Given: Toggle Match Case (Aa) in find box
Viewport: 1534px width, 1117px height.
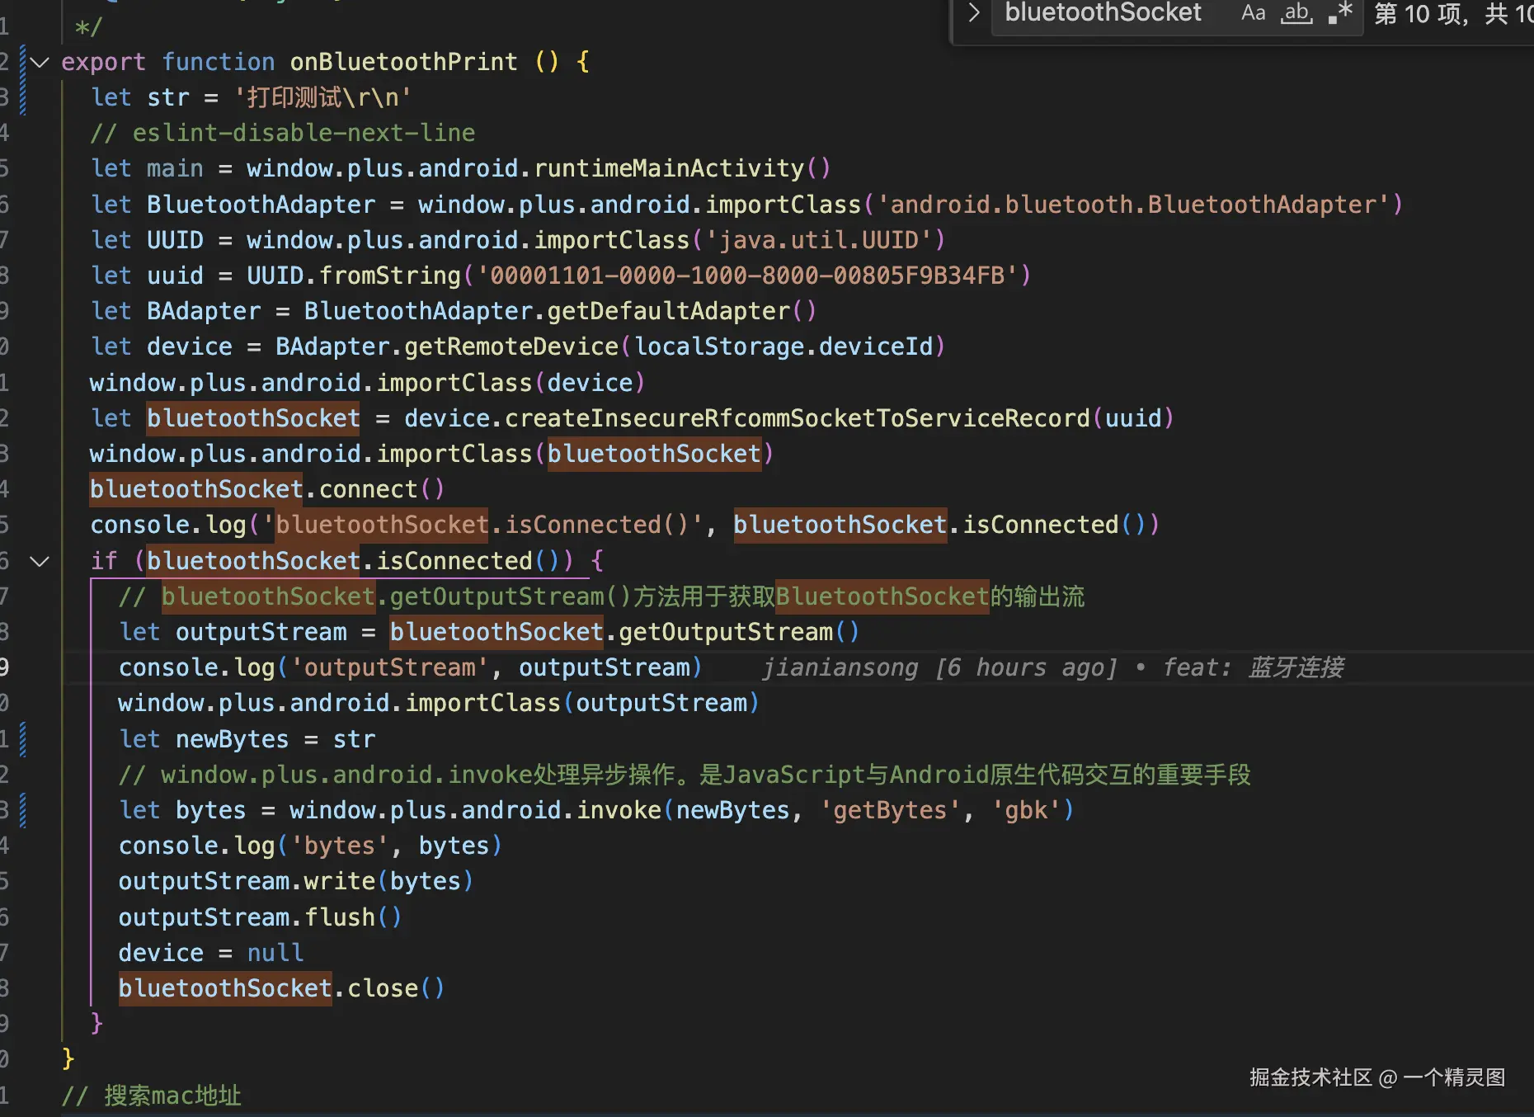Looking at the screenshot, I should tap(1253, 13).
